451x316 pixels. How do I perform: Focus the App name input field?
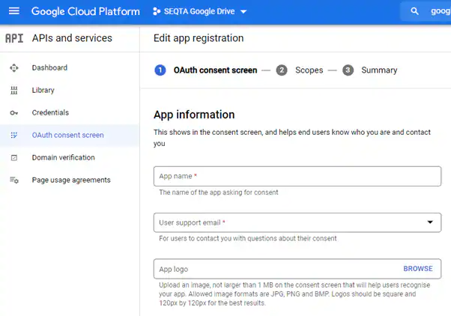click(297, 176)
